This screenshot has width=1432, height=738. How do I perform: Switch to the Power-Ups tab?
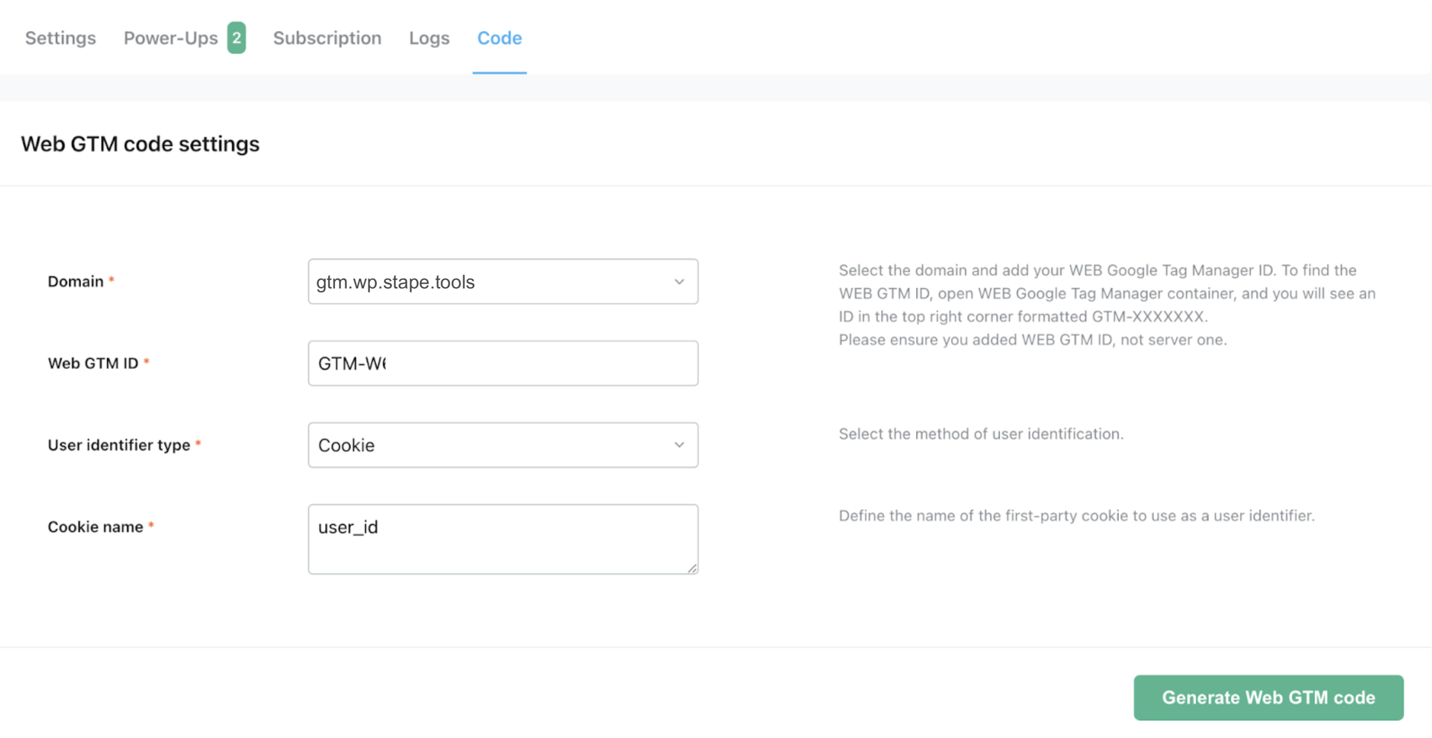171,38
